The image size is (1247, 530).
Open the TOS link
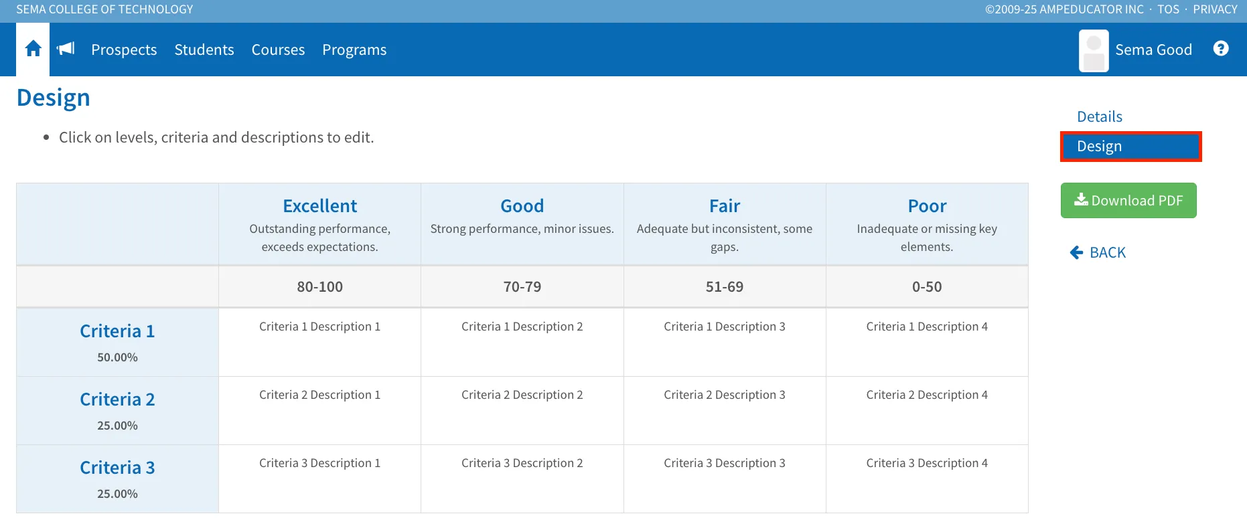[x=1168, y=9]
